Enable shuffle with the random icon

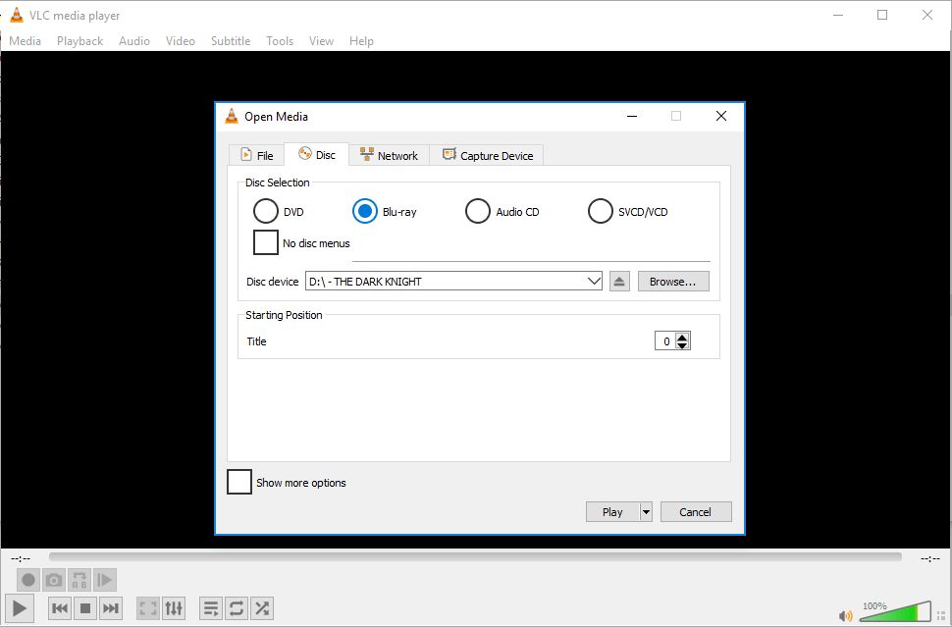262,608
